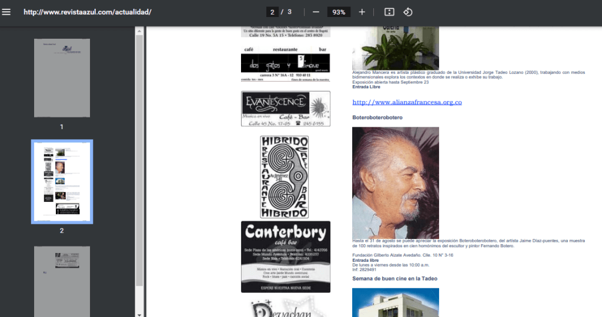Edit the current page number field
The width and height of the screenshot is (602, 317).
272,12
